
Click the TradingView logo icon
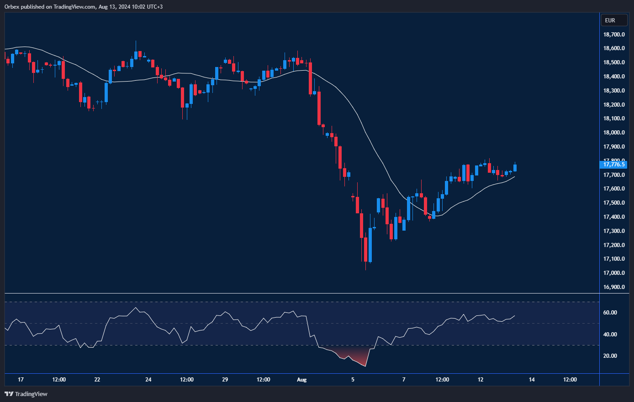(x=9, y=394)
